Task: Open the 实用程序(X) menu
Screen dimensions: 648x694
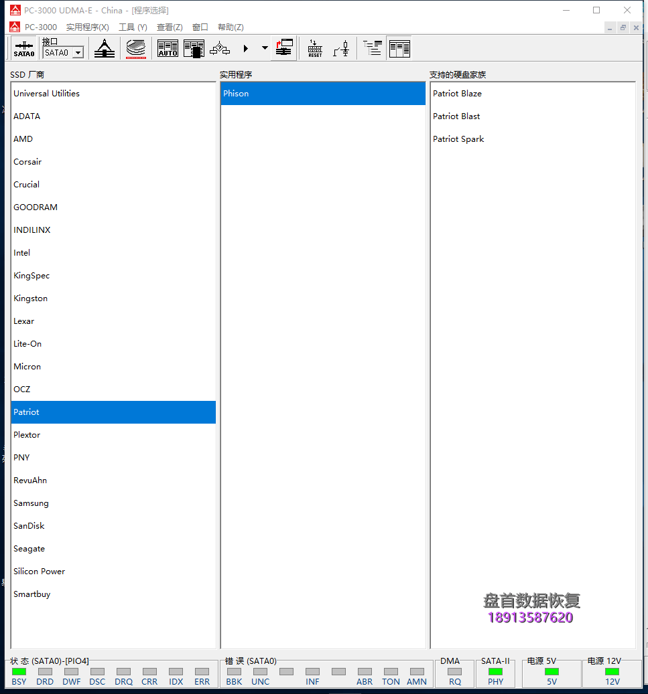Action: (x=88, y=27)
